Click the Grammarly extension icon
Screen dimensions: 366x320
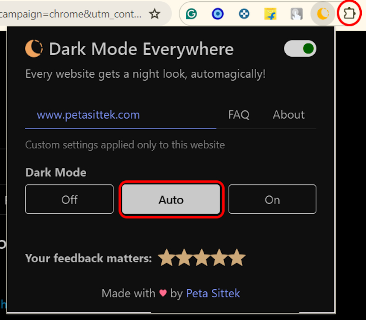click(191, 13)
